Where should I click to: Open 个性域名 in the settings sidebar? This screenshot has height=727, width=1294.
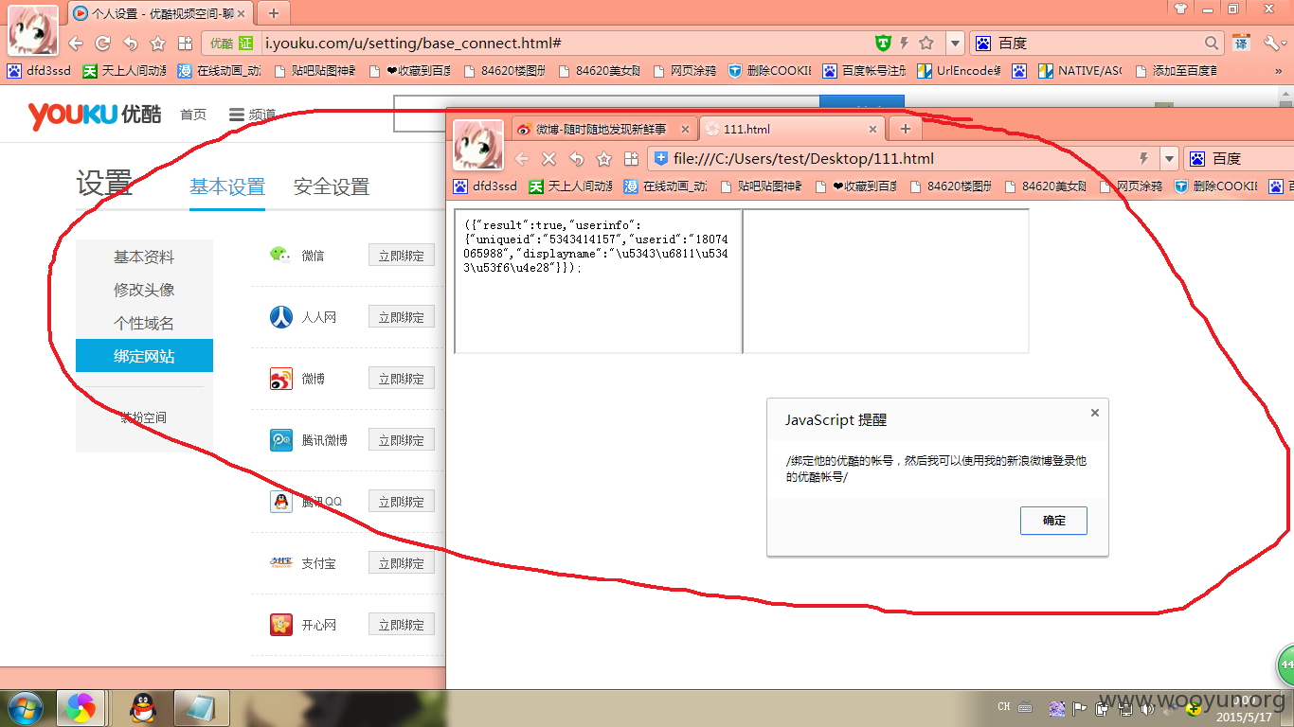pyautogui.click(x=144, y=323)
